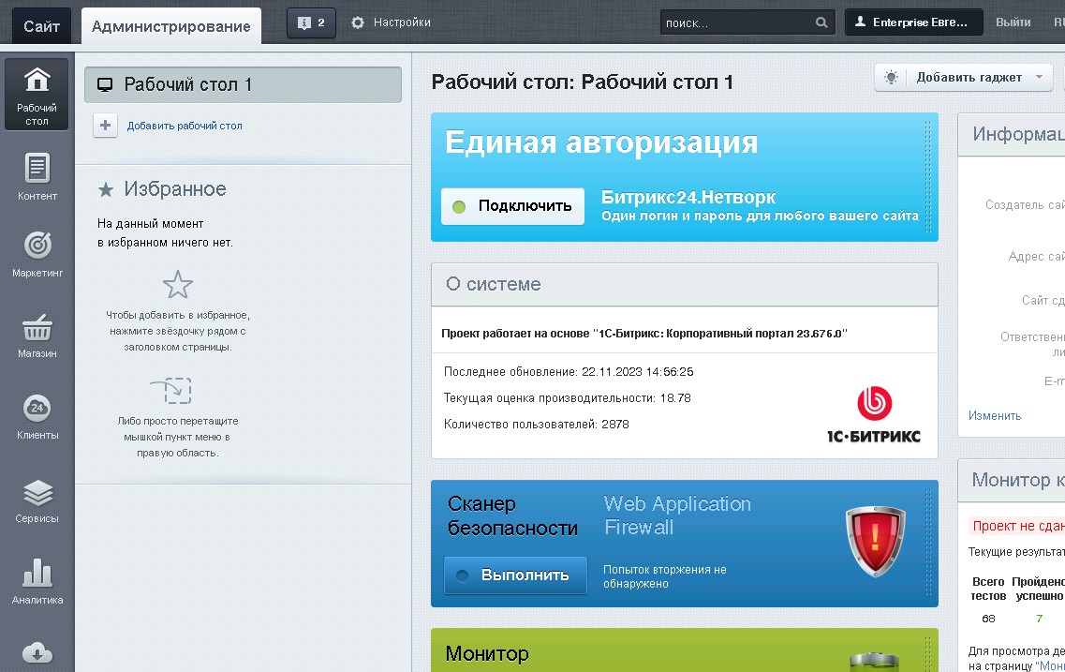Click the Проект работает на основе heading
Viewport: 1065px width, 672px height.
click(643, 334)
